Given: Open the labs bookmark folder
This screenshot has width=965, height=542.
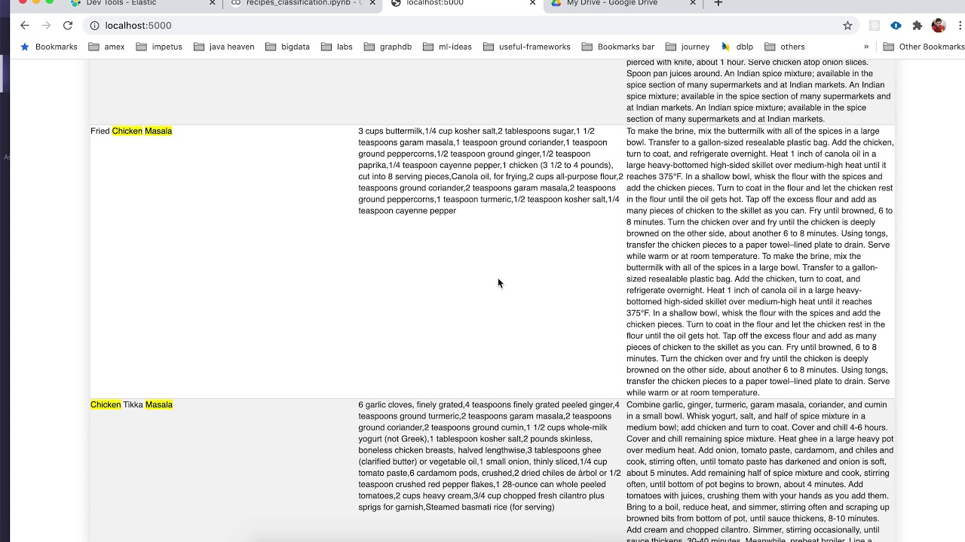Looking at the screenshot, I should pos(337,47).
